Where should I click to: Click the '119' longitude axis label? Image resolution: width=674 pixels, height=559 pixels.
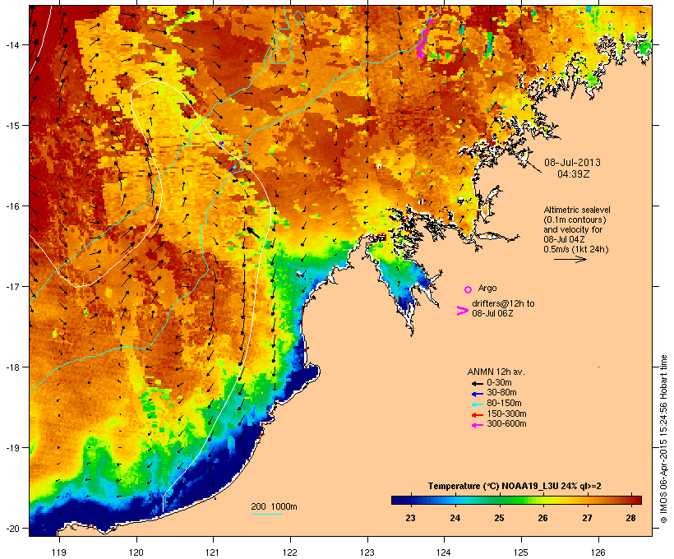tap(59, 552)
